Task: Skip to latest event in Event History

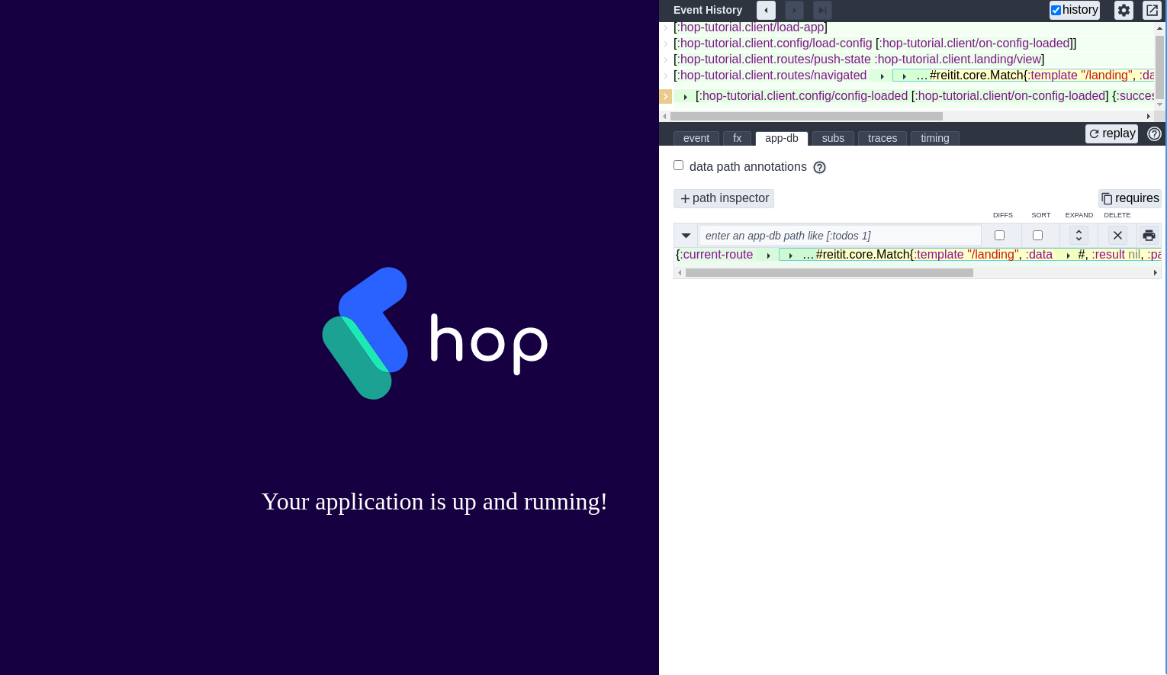Action: (822, 10)
